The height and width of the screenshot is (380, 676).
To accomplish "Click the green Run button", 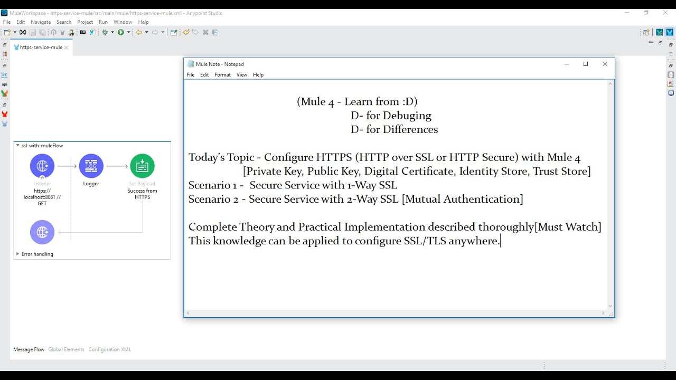I will coord(121,32).
